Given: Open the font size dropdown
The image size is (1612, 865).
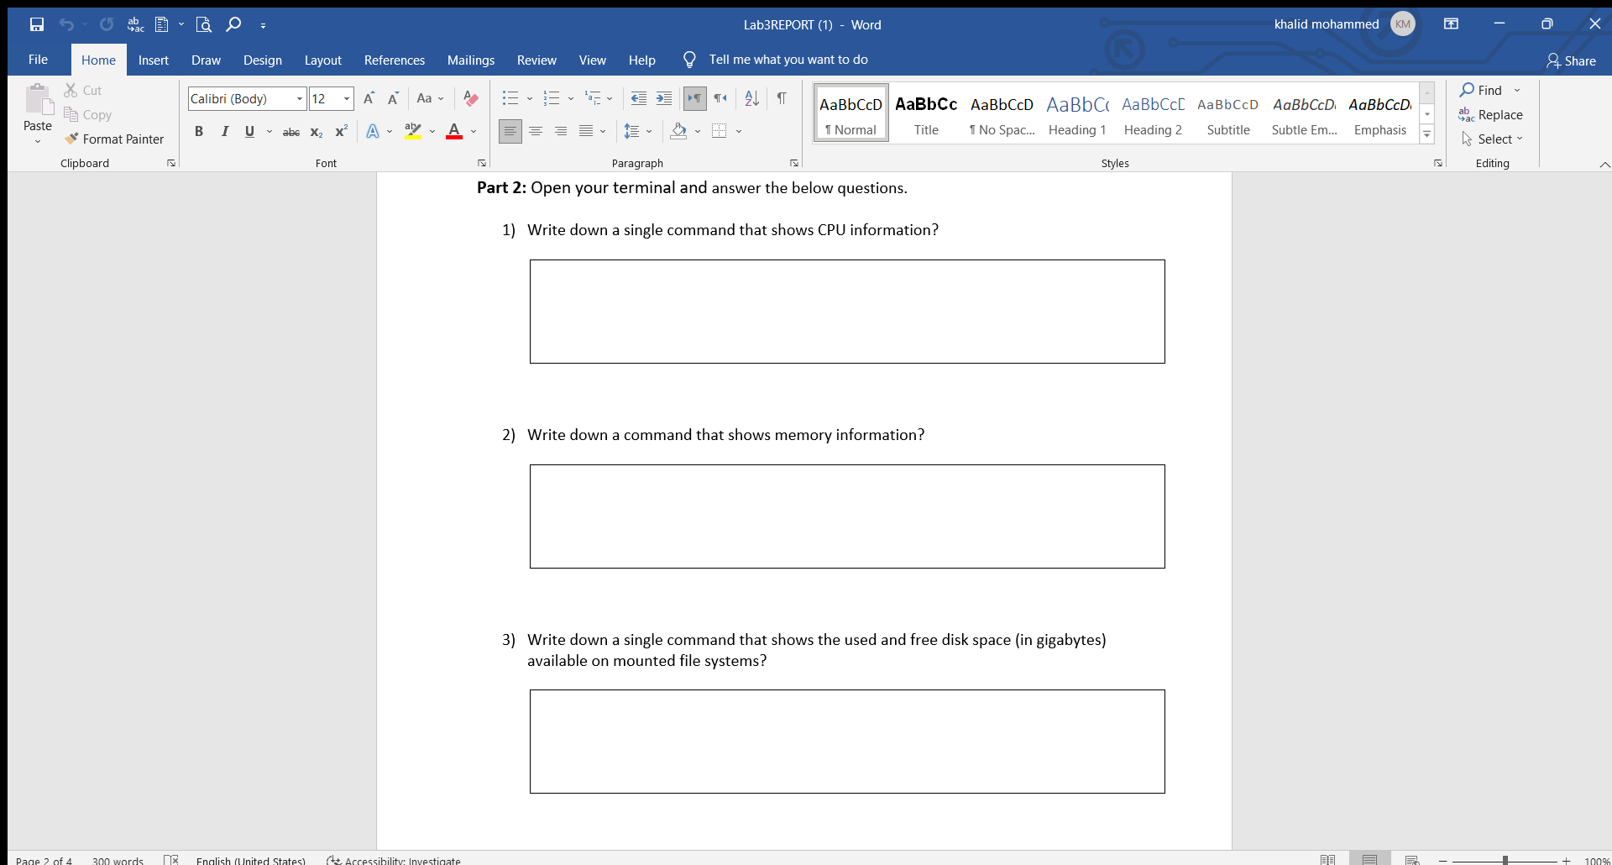Looking at the screenshot, I should (x=346, y=98).
